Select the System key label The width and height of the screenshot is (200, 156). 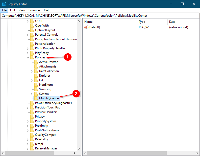click(x=44, y=94)
